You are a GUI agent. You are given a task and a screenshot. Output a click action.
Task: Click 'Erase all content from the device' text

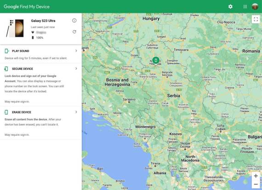pos(26,119)
